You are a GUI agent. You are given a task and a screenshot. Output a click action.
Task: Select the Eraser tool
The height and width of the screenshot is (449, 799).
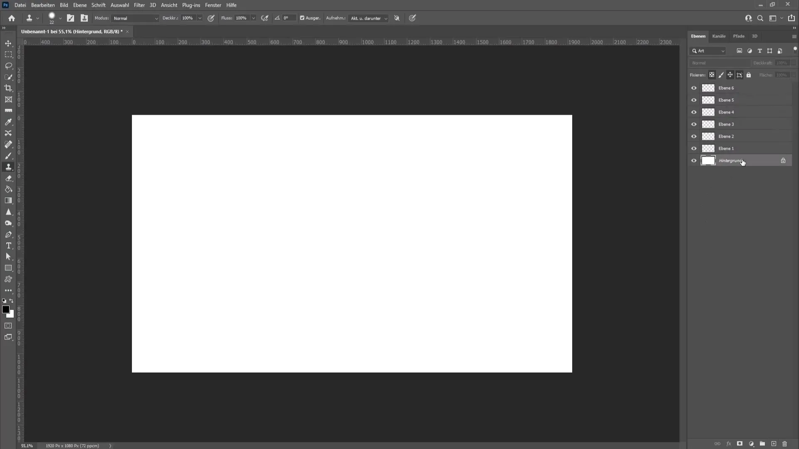tap(8, 178)
